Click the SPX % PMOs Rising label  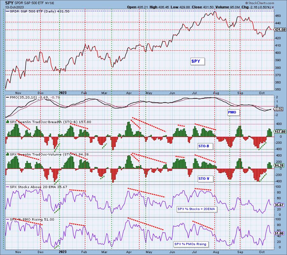(x=191, y=244)
